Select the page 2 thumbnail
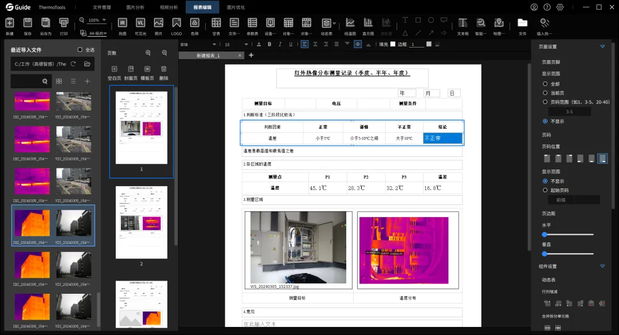Viewport: 619px width, 335px height. pos(142,223)
